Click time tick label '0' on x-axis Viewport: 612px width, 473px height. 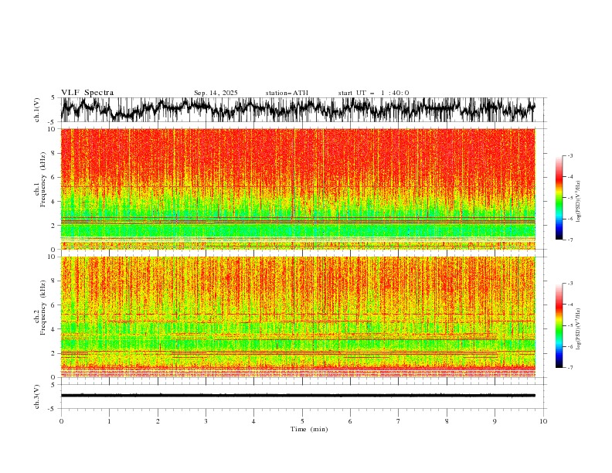[61, 421]
